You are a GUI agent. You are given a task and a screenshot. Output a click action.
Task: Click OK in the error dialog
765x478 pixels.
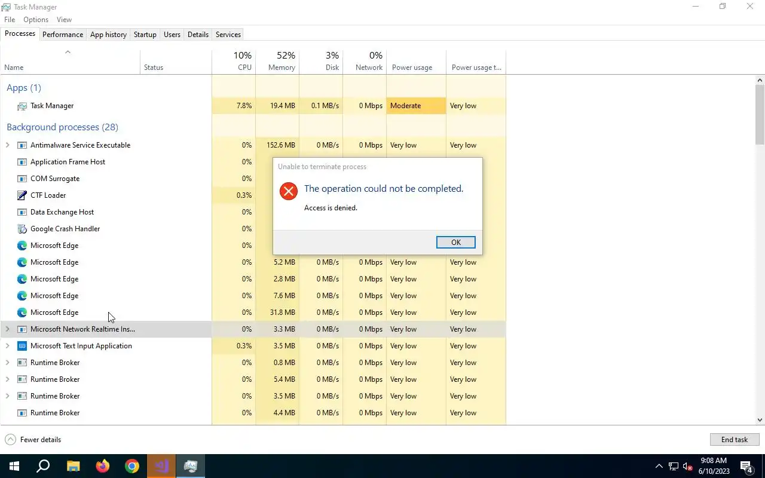coord(456,242)
